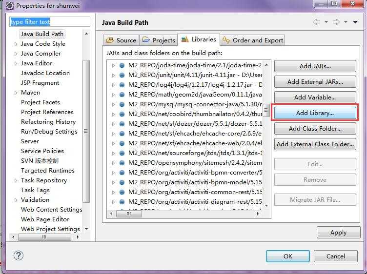Expand Java Code Style tree node
Image resolution: width=367 pixels, height=274 pixels.
(16, 44)
